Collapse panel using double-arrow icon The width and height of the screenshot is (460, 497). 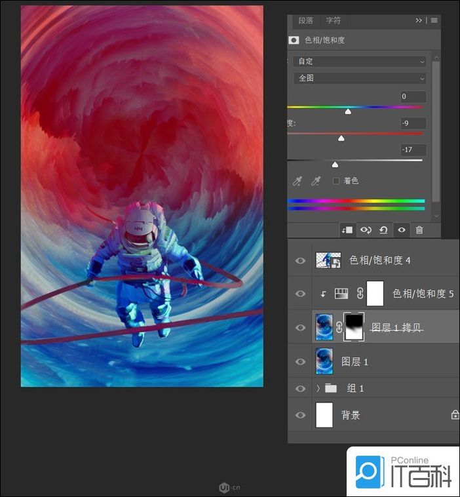coord(419,20)
